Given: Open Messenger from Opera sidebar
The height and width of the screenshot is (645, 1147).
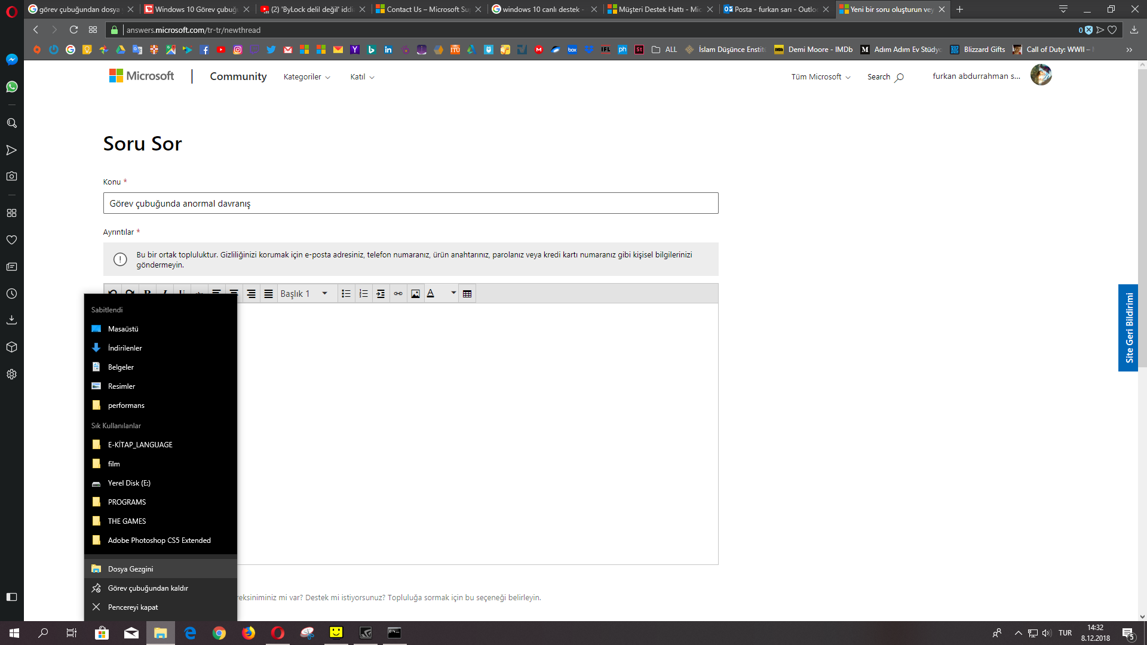Looking at the screenshot, I should click(11, 60).
